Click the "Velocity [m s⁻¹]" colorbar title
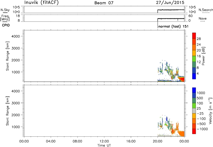 coord(210,111)
